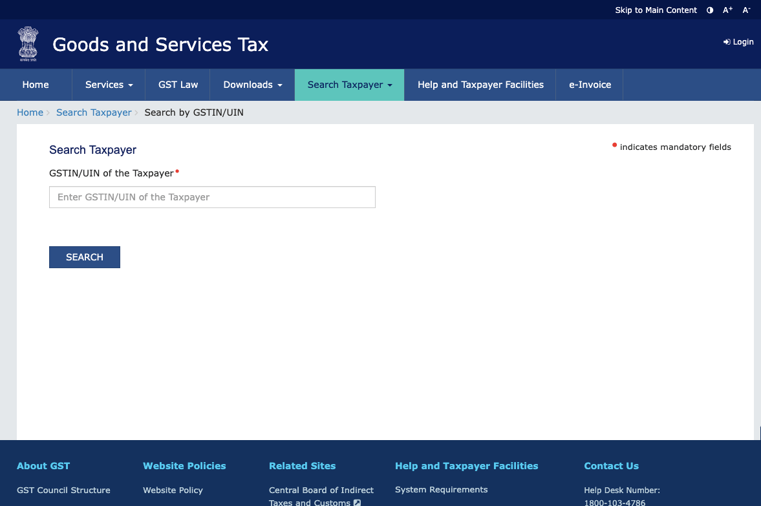Click the Contact Us footer heading
761x506 pixels.
pos(611,466)
